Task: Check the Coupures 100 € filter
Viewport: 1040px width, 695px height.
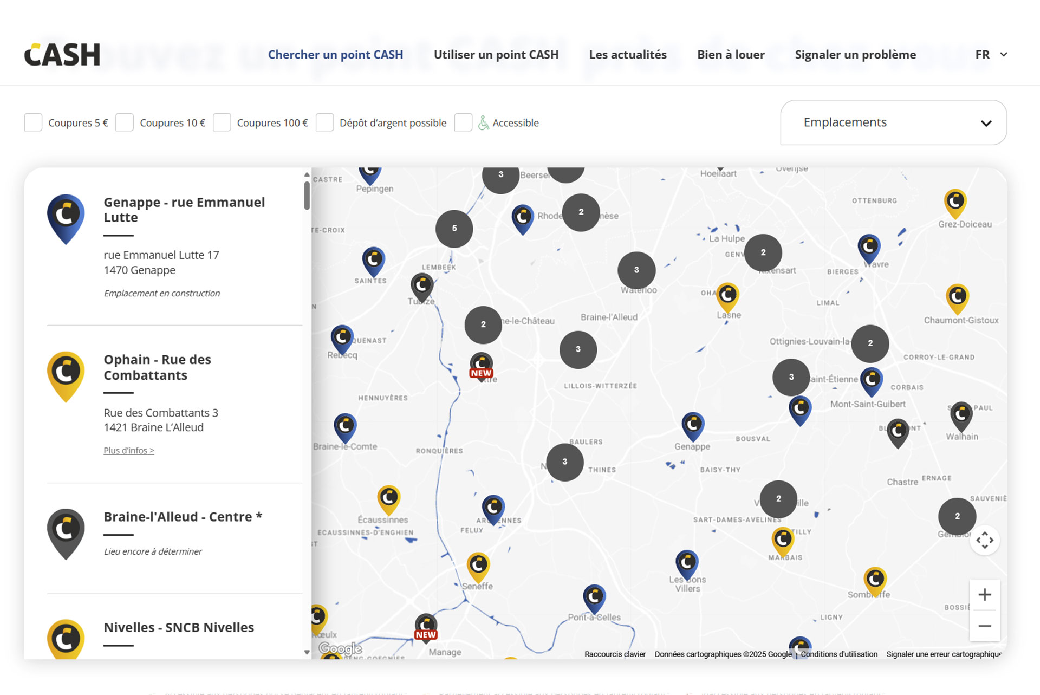Action: [222, 122]
